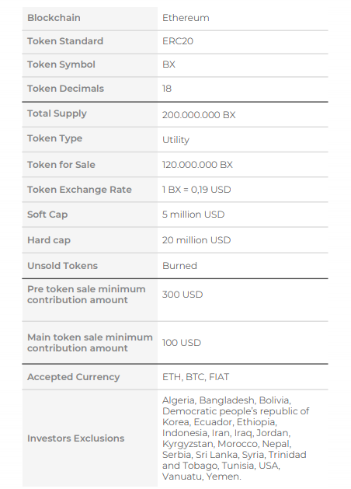Select the ERC20 value

[178, 41]
